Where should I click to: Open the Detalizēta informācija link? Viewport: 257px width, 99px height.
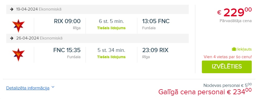28,88
